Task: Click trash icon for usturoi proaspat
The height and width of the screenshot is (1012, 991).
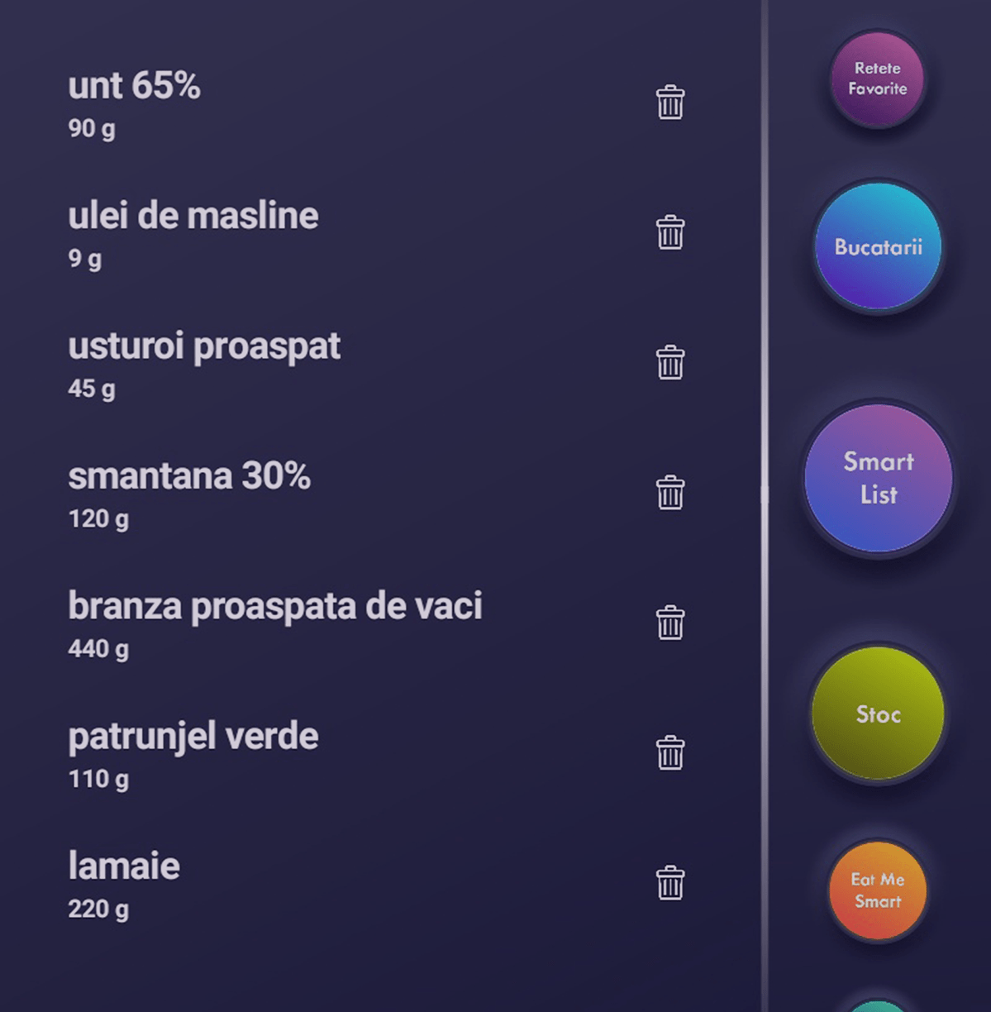Action: [x=670, y=363]
